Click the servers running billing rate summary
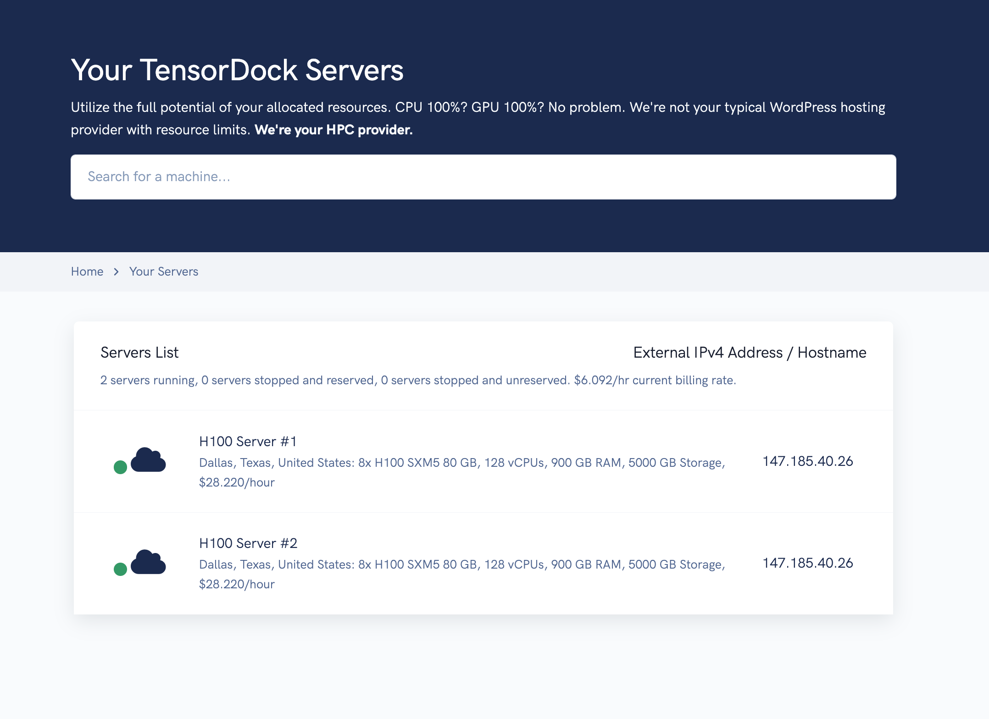Screen dimensions: 989x719 click(418, 380)
